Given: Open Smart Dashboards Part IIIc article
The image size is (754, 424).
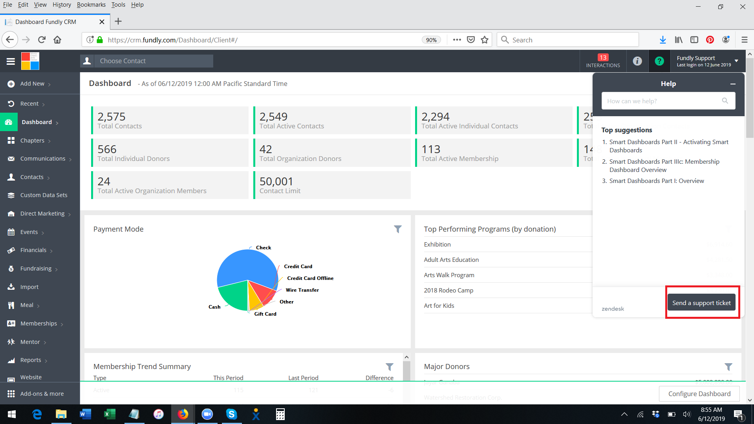Looking at the screenshot, I should 664,166.
